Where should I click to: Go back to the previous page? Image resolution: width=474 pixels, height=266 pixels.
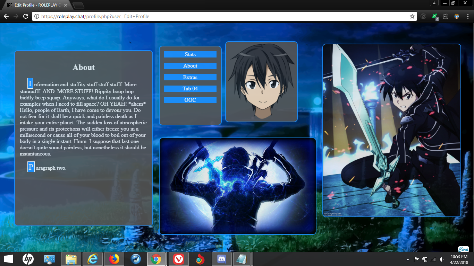[6, 16]
